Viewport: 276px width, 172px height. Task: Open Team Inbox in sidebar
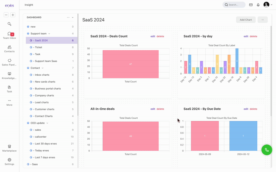click(x=9, y=35)
